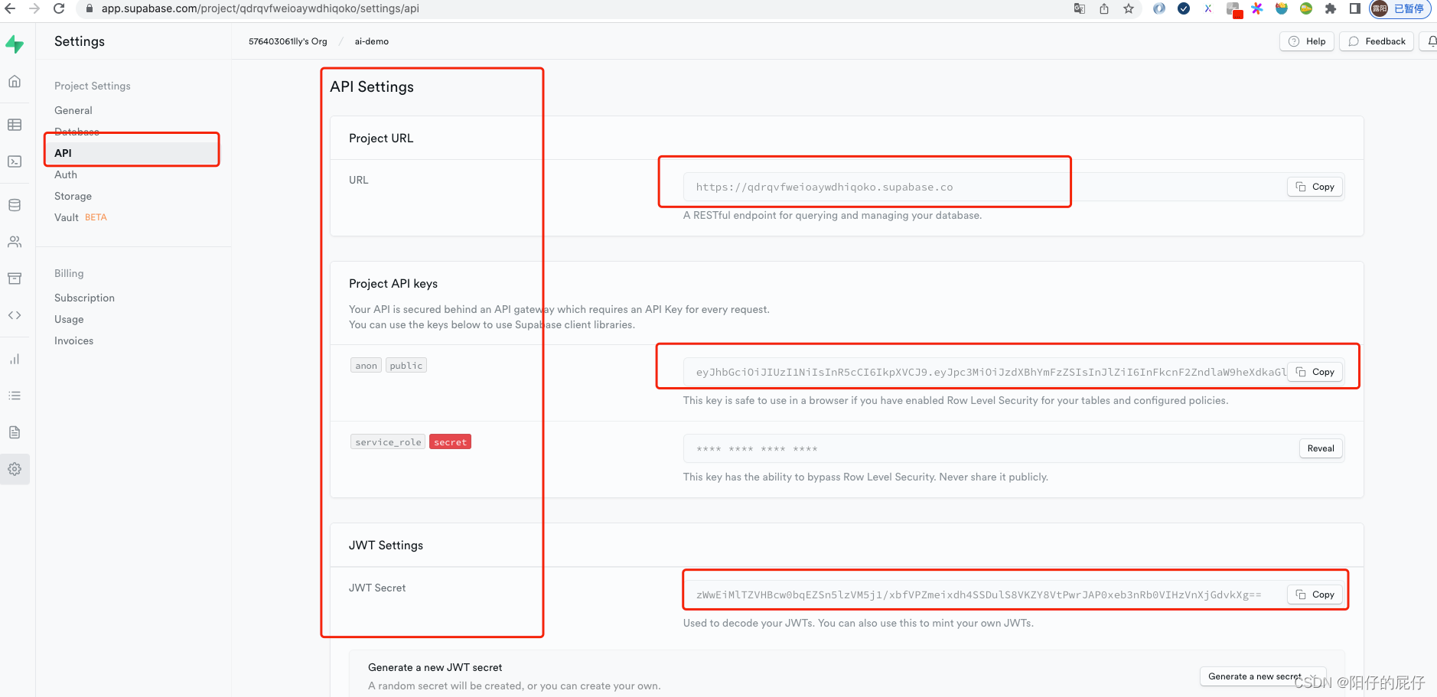Open the translate page icon
This screenshot has height=697, width=1437.
[x=1080, y=8]
